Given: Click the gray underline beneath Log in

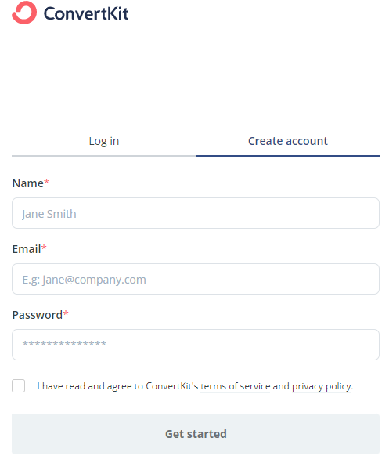Looking at the screenshot, I should (104, 156).
